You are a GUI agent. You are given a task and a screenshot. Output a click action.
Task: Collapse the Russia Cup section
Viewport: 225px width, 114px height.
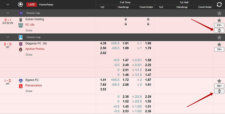click(x=8, y=13)
